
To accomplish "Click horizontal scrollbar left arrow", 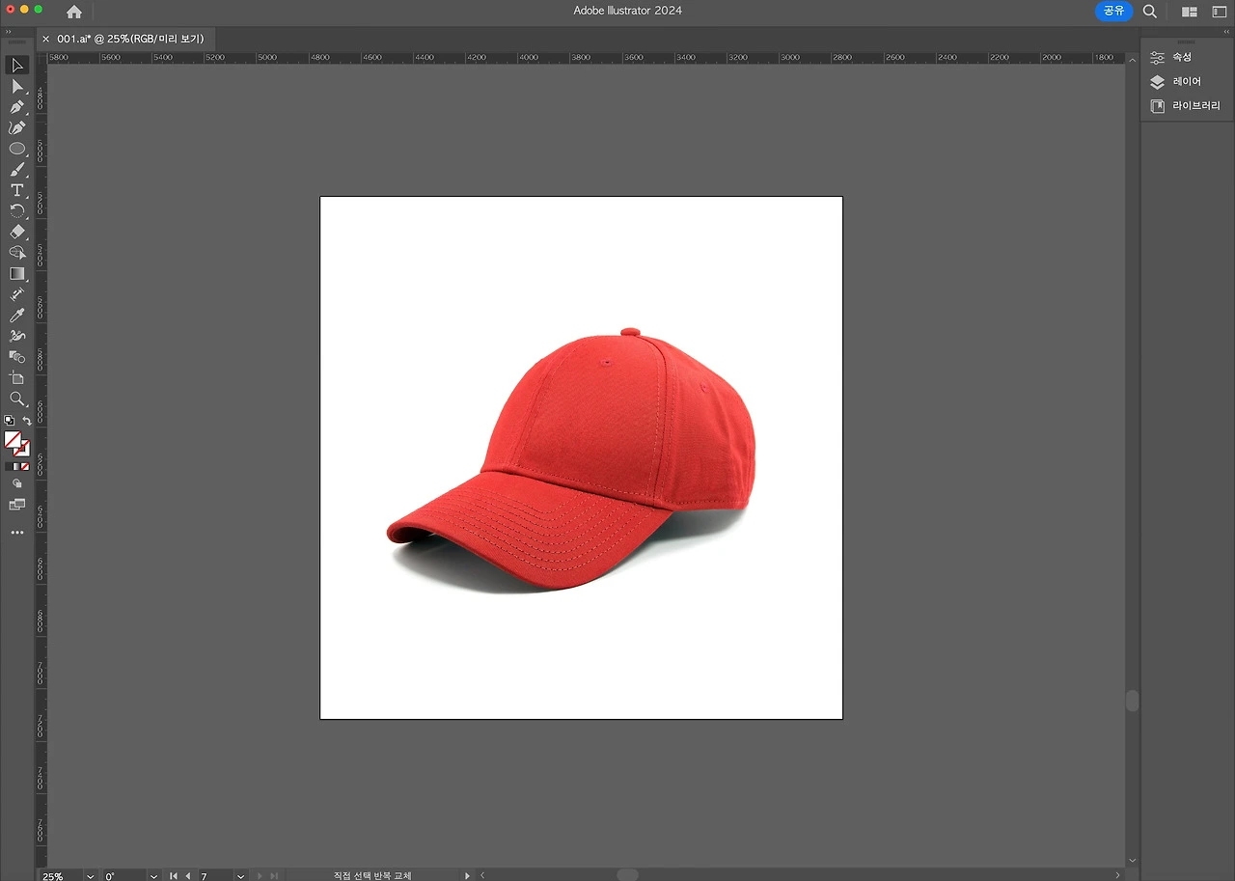I will 482,875.
